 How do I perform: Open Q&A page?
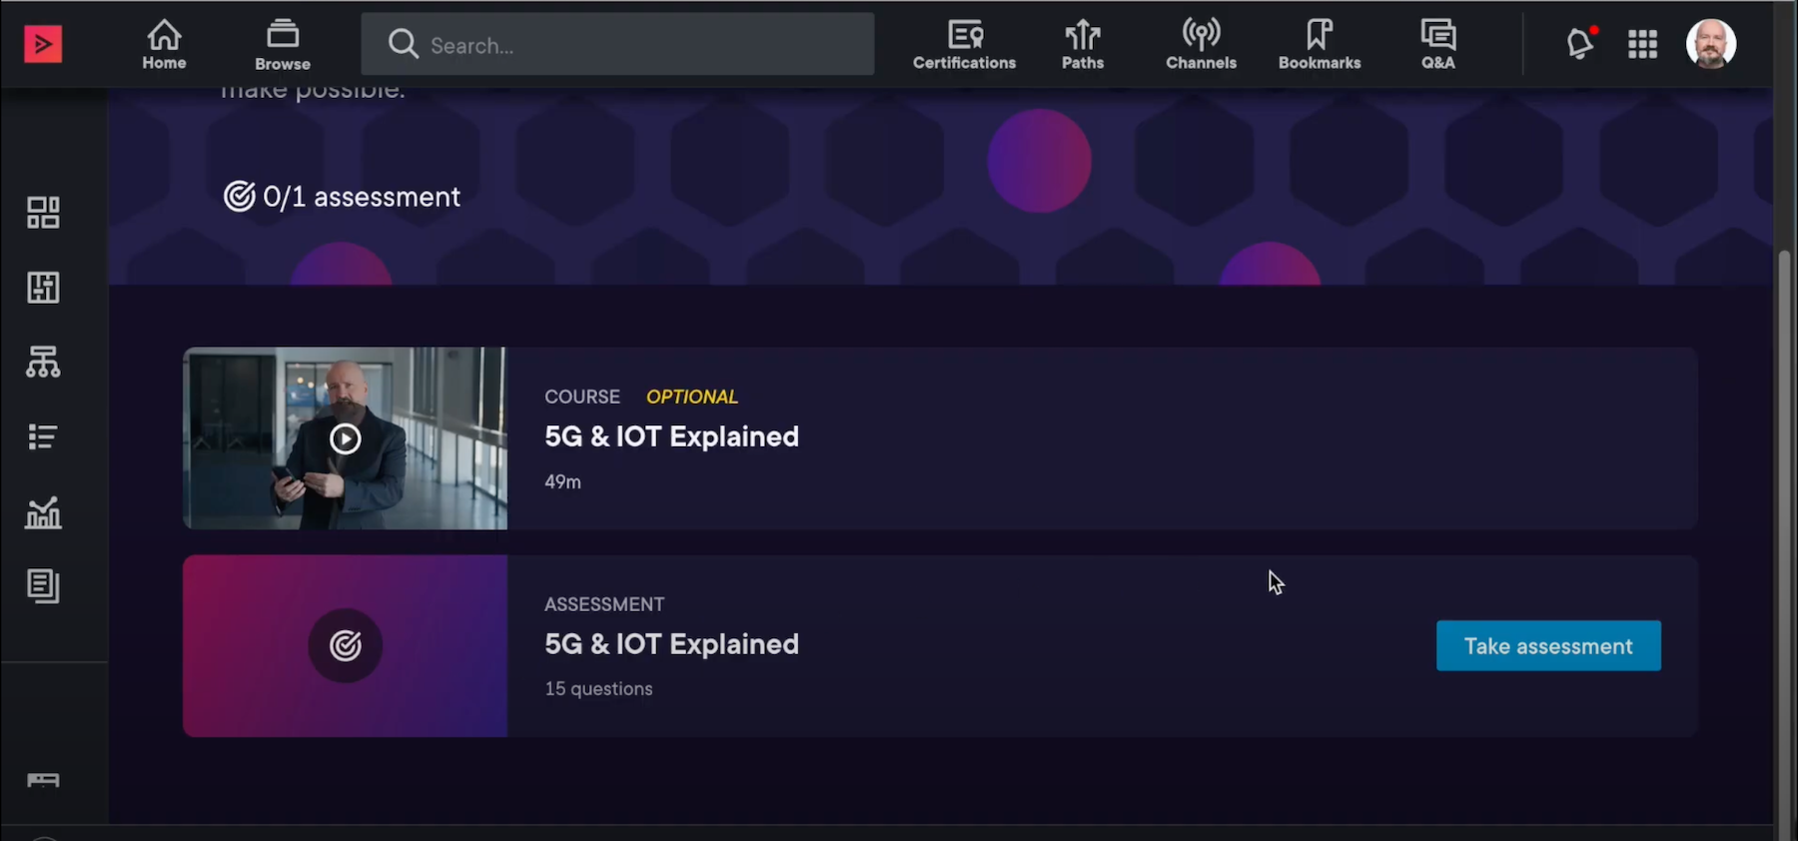(x=1438, y=45)
